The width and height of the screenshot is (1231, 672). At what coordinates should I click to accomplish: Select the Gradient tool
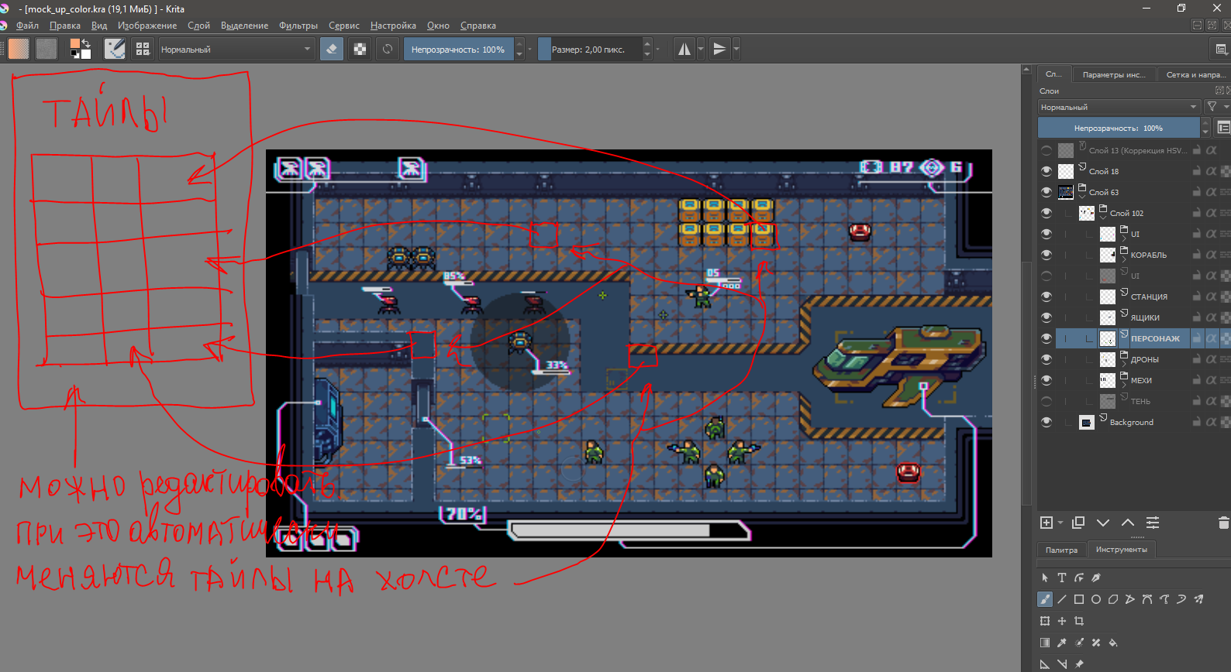pyautogui.click(x=1045, y=643)
